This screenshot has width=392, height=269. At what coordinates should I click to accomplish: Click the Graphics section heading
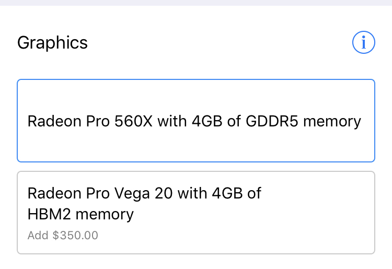(52, 43)
